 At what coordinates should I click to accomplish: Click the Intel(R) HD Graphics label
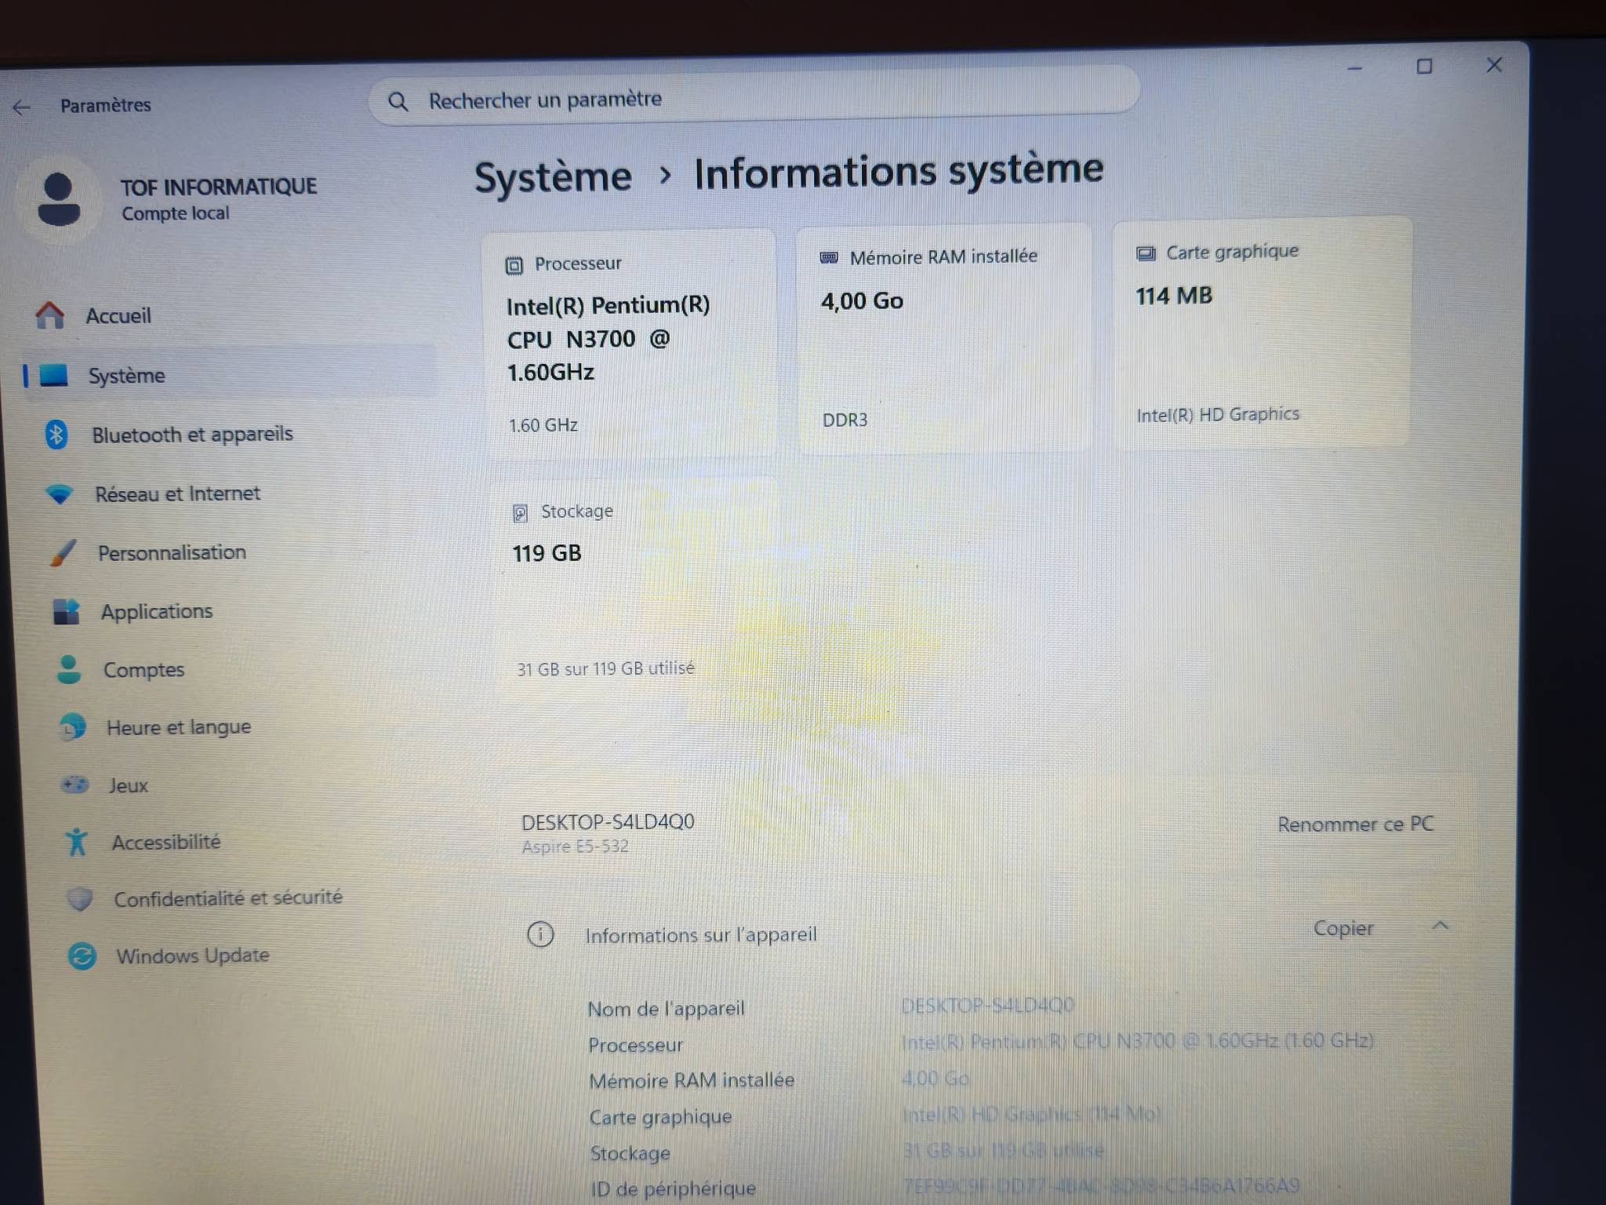1218,414
